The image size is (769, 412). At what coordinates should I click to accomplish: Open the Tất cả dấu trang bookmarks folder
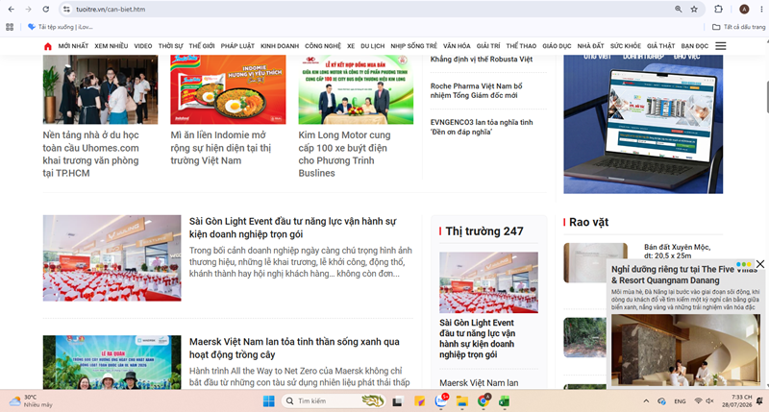tap(738, 27)
